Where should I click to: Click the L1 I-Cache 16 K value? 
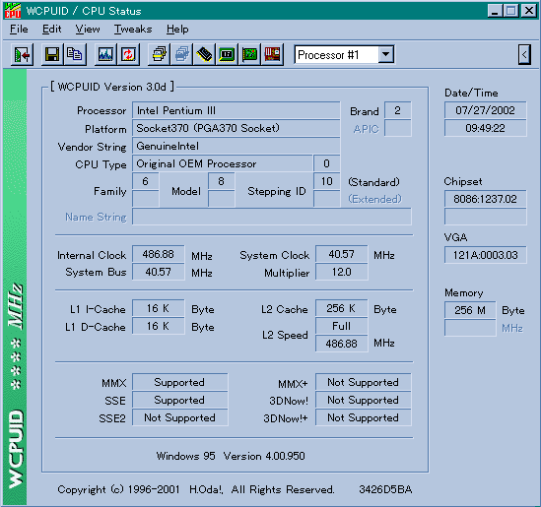point(158,308)
